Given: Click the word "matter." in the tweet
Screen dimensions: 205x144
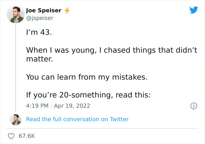Looking at the screenshot, I should [x=40, y=59].
